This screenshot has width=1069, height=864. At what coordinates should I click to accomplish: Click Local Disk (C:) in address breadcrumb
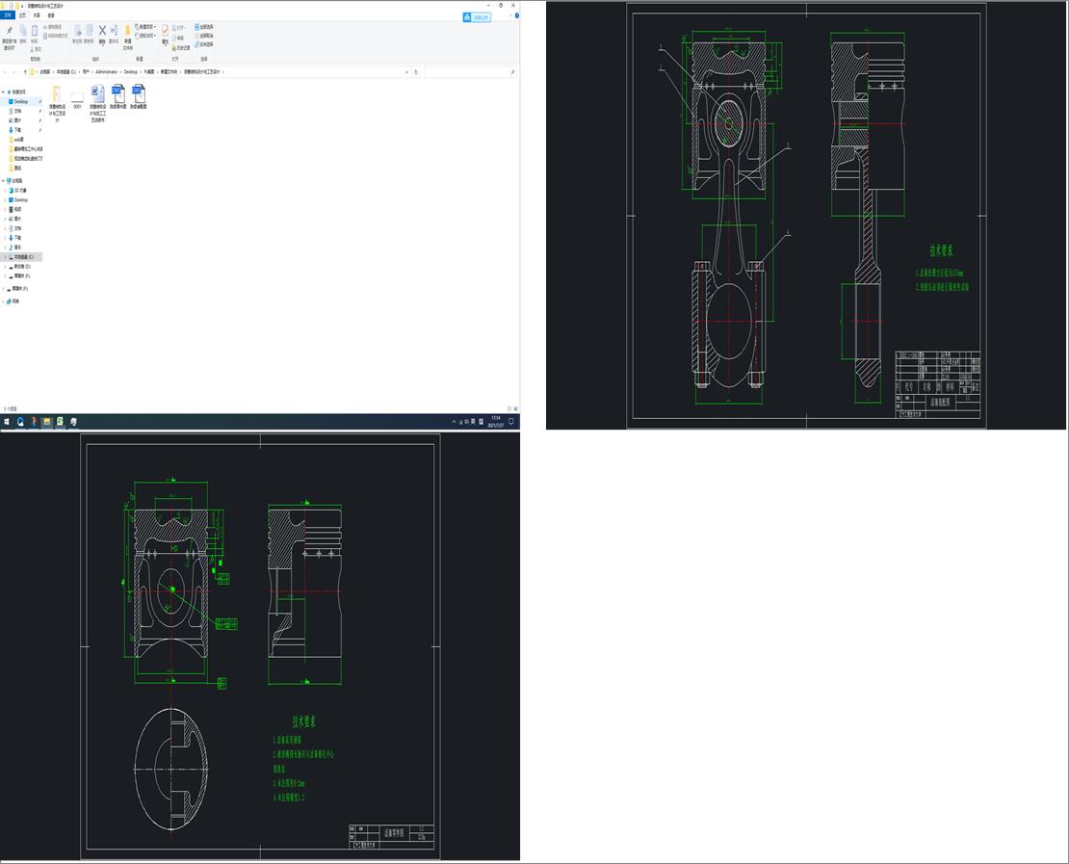click(66, 71)
